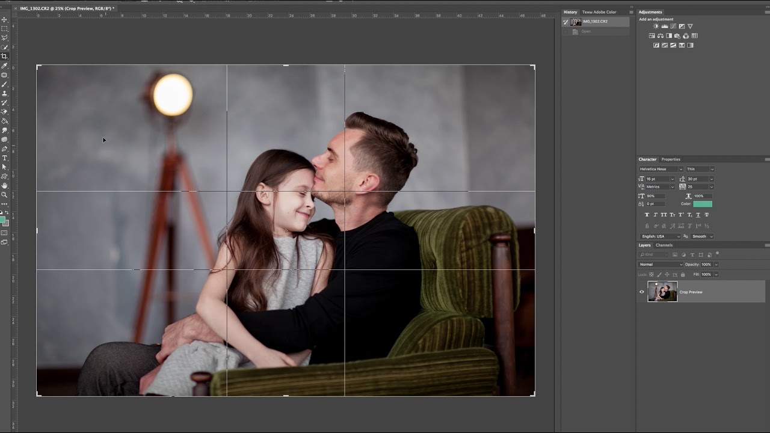Screen dimensions: 770x433
Task: Select the Hand tool
Action: click(x=4, y=186)
